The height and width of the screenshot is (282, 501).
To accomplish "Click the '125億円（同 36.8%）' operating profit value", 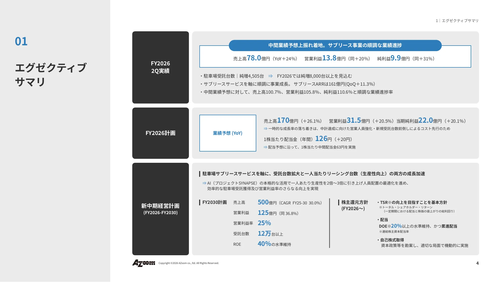I will pyautogui.click(x=278, y=213).
